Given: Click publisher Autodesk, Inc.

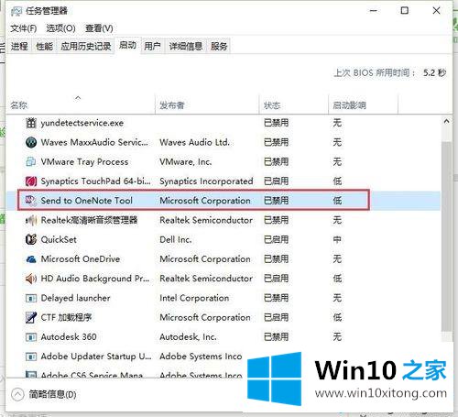Looking at the screenshot, I should pos(188,337).
